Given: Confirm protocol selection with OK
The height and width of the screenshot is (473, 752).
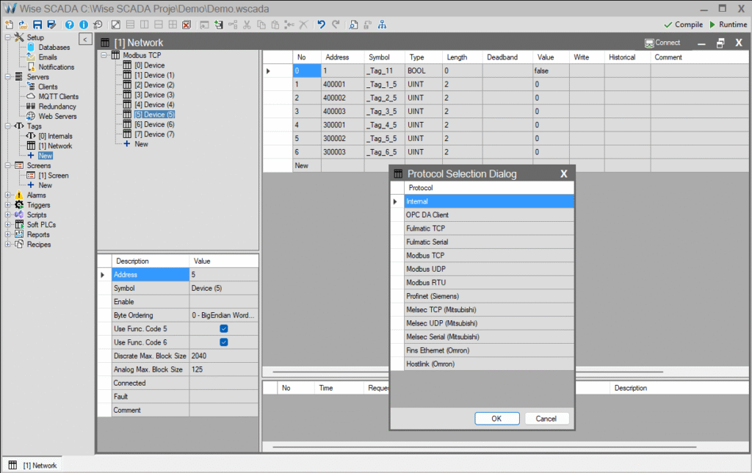Looking at the screenshot, I should 497,418.
